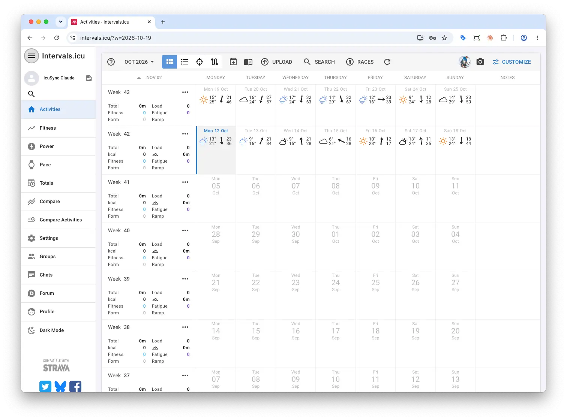Click the NOV 02 up arrow
Image resolution: width=567 pixels, height=420 pixels.
[x=139, y=78]
